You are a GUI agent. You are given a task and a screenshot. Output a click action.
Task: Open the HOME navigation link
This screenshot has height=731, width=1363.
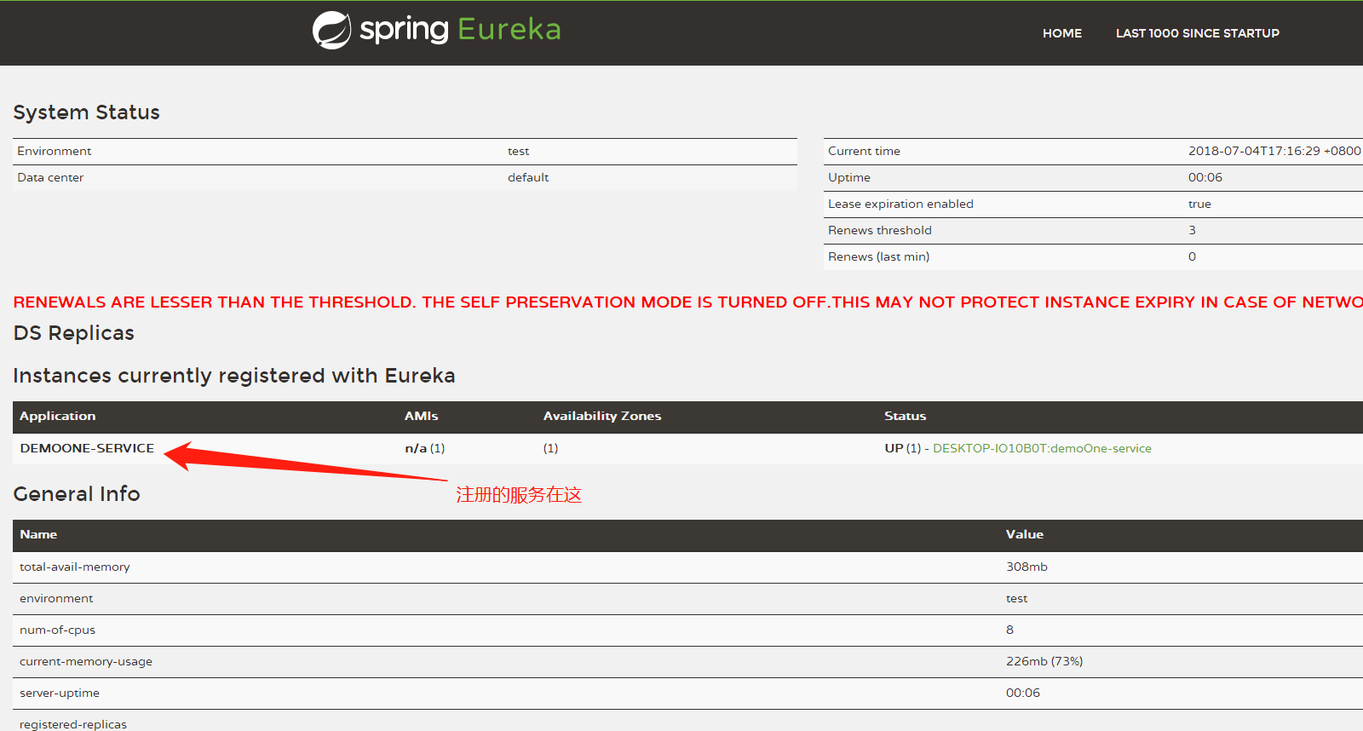click(1062, 33)
